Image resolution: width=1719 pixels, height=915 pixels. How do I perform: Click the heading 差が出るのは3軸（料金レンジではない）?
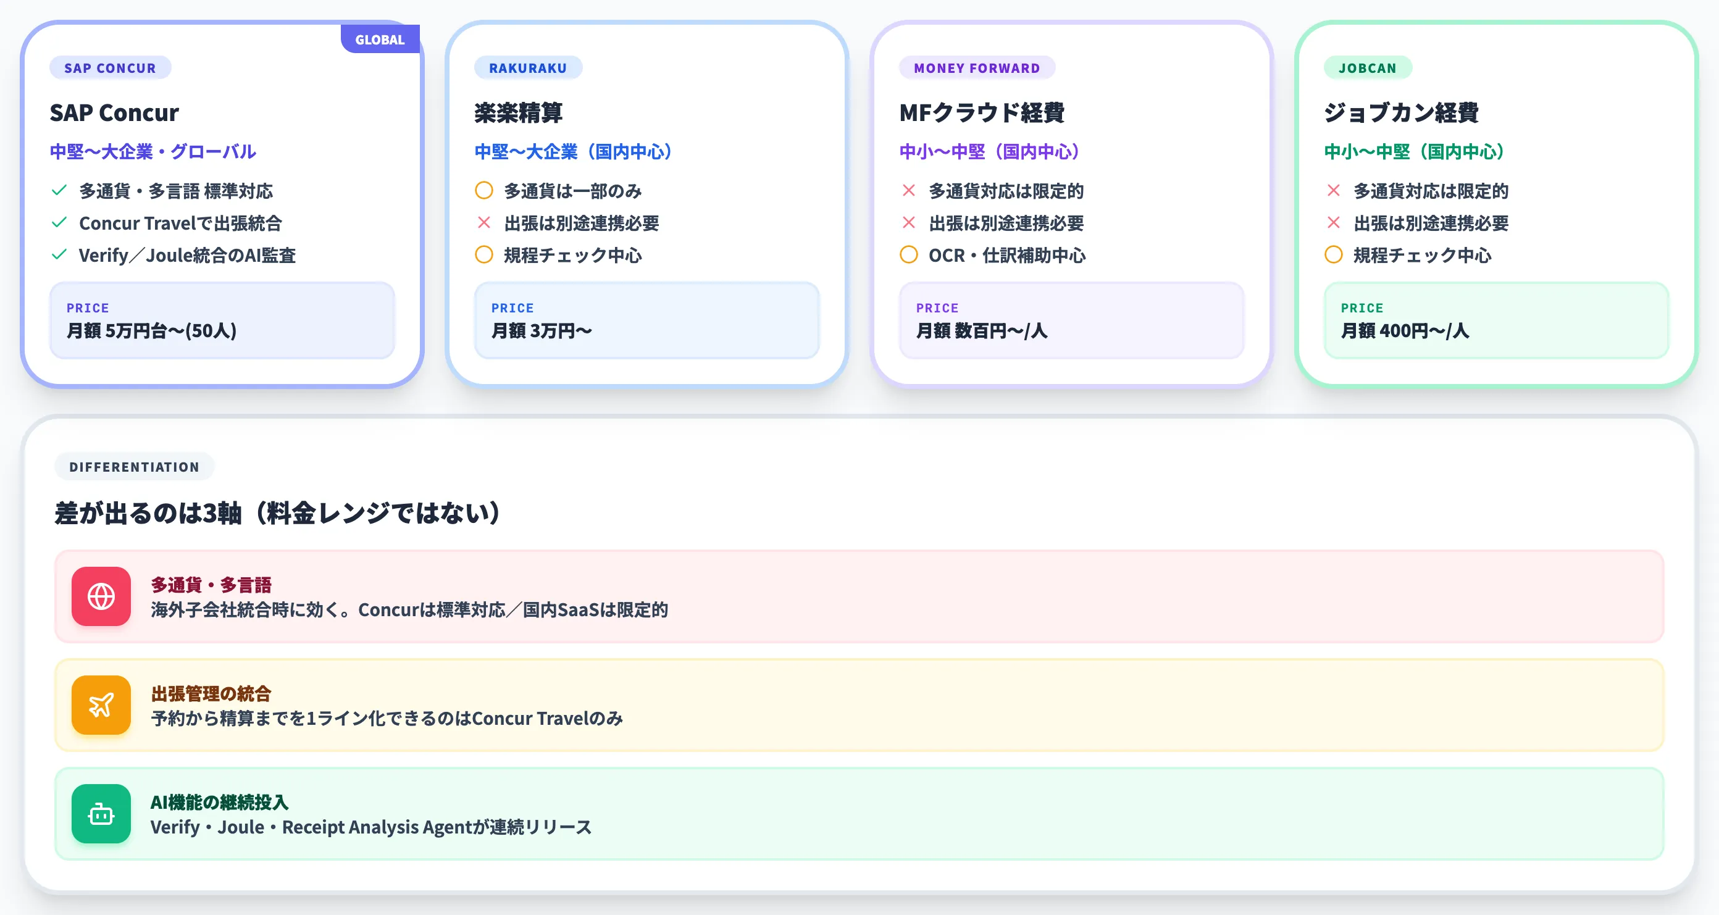pyautogui.click(x=278, y=512)
